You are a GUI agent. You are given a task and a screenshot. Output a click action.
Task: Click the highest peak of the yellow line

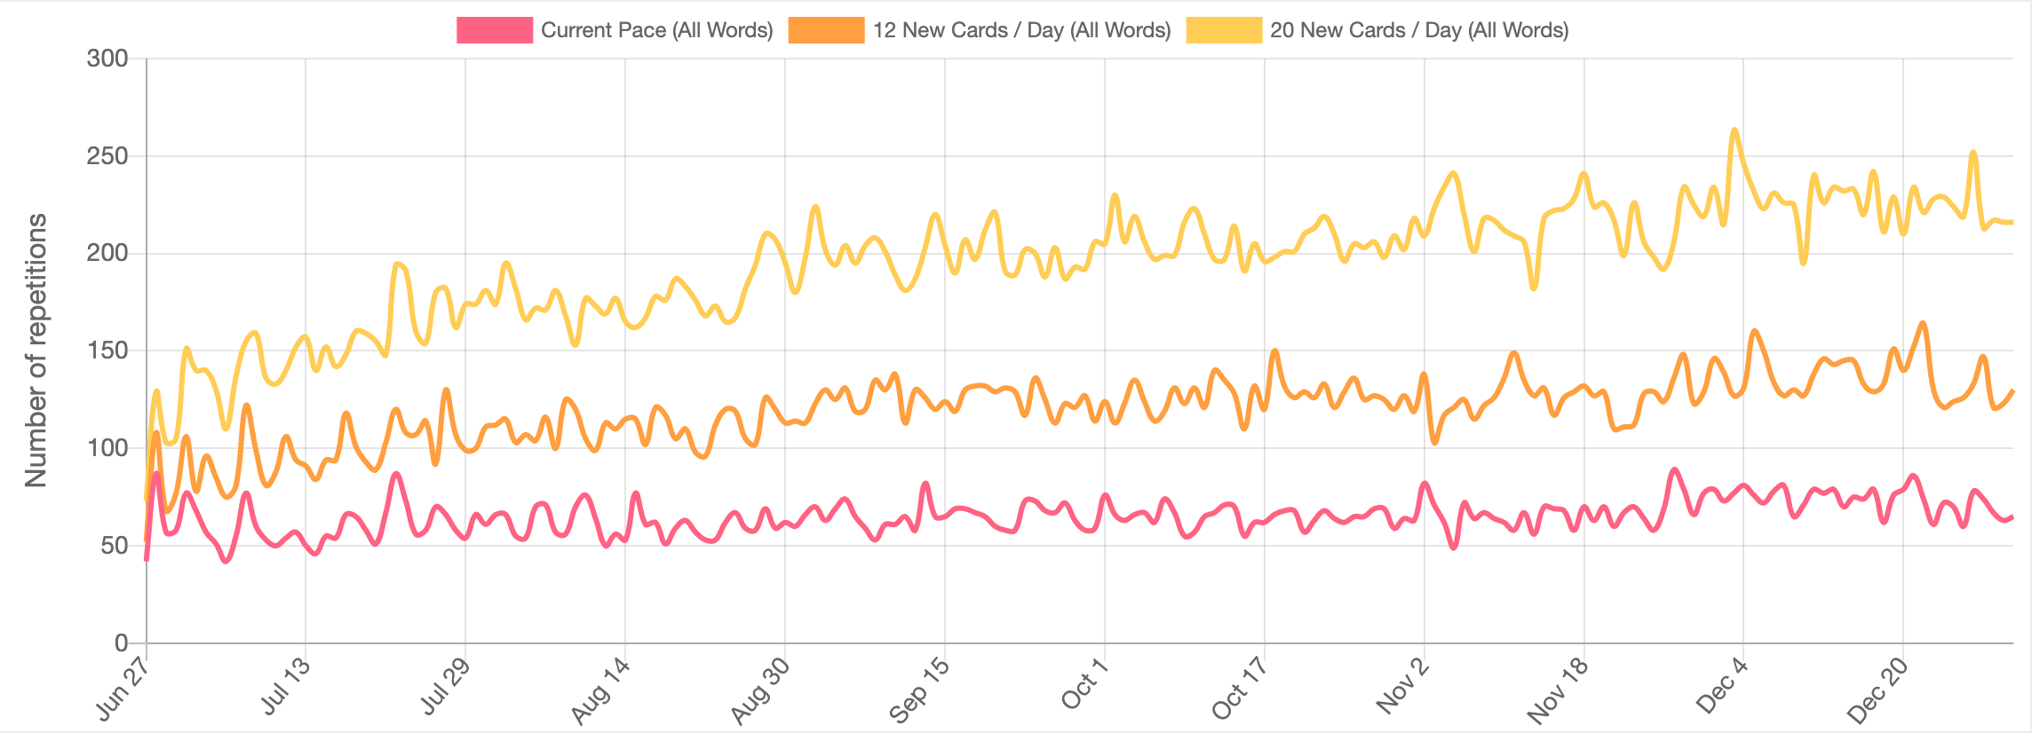(x=1734, y=130)
